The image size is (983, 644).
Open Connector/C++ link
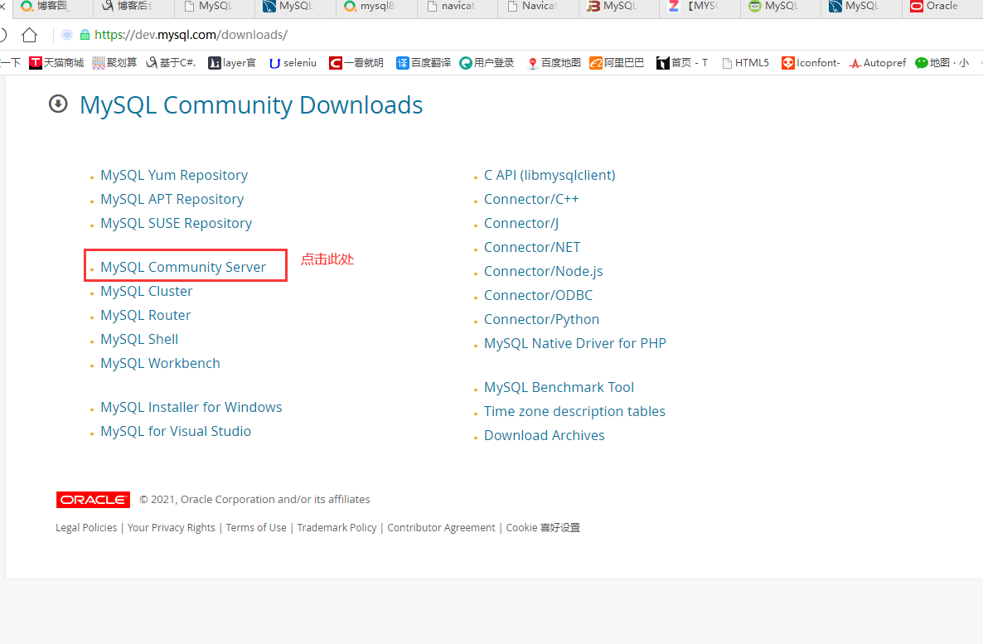point(531,199)
